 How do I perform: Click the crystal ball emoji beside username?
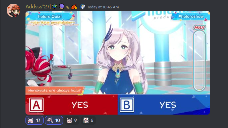62,7
